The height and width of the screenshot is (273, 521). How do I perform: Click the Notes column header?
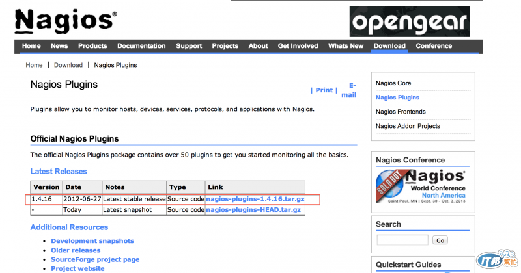click(x=134, y=187)
